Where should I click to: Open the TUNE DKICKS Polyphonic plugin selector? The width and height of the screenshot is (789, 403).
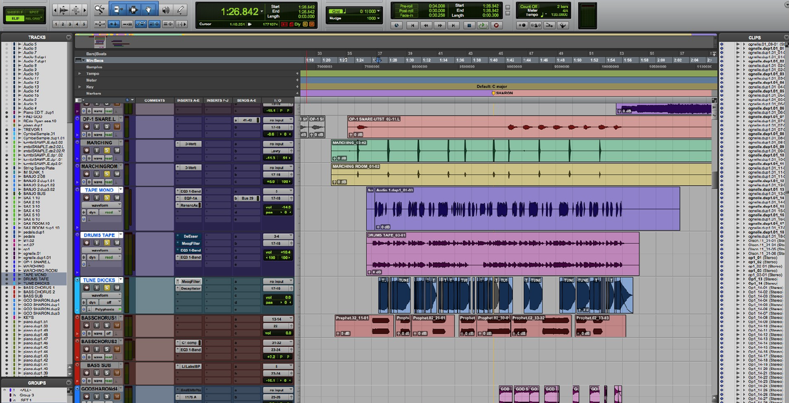pos(106,309)
